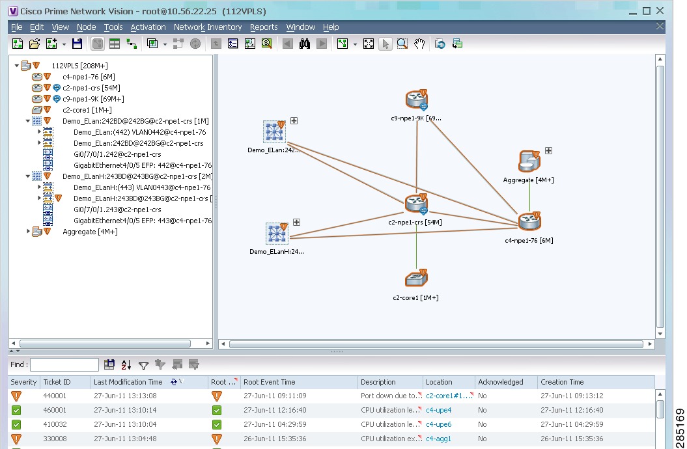Click the refresh-style icon right of the hand tool
687x449 pixels.
(440, 44)
